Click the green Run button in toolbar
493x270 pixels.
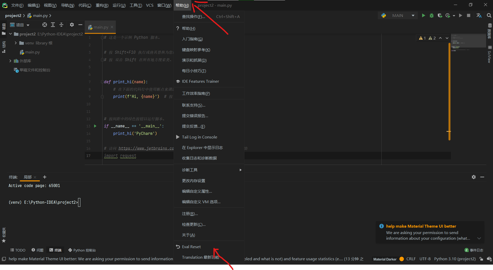(423, 16)
